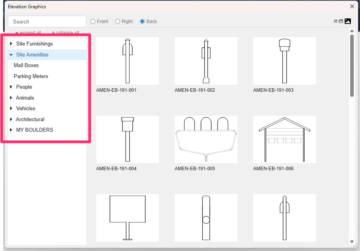Choose the AMEN-EB-191-005 bike rack graphic
The height and width of the screenshot is (251, 360).
[206, 139]
